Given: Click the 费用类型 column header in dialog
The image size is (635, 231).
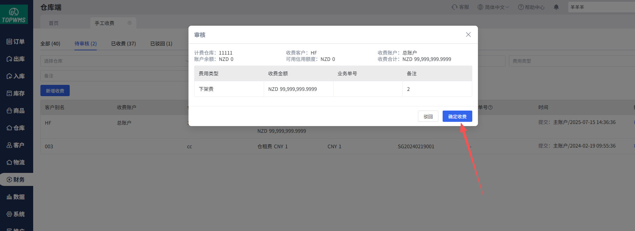Looking at the screenshot, I should point(209,74).
